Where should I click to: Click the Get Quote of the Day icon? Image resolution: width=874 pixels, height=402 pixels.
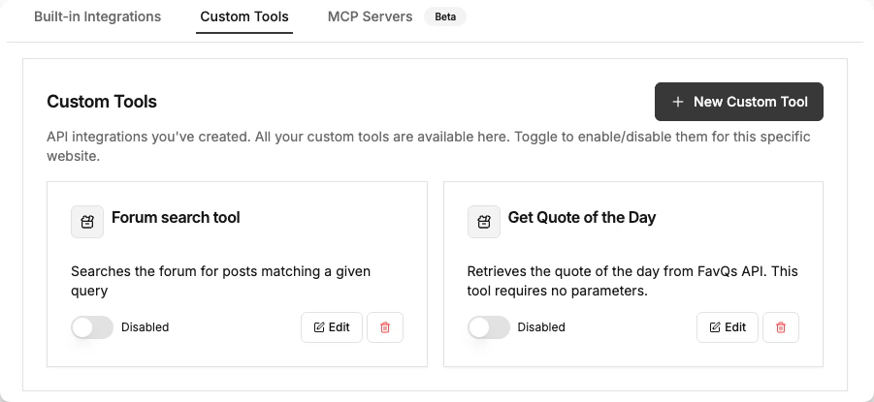(484, 222)
